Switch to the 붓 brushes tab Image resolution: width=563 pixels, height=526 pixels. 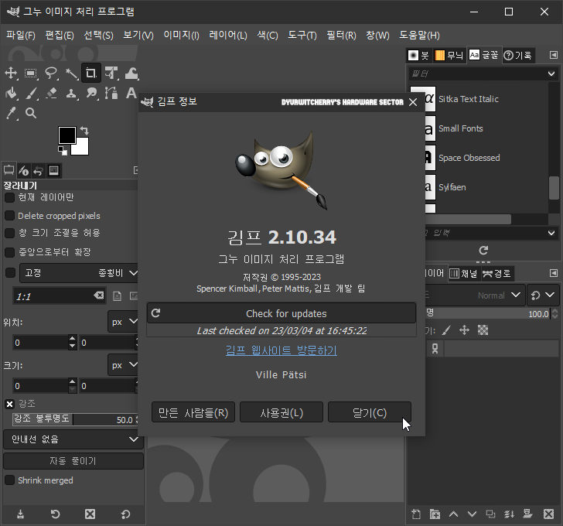[x=418, y=55]
